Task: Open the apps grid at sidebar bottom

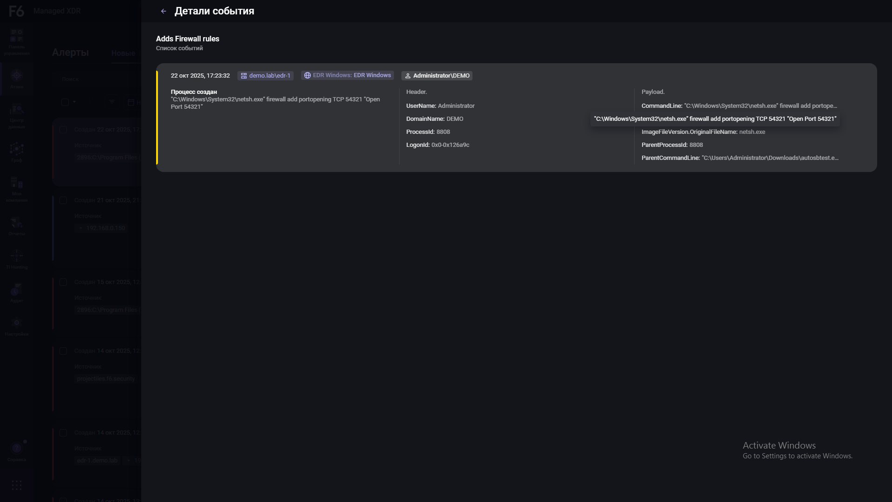Action: [x=17, y=486]
